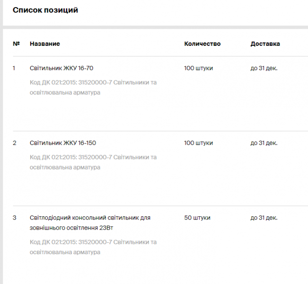Click the 'до 31 дек.' delivery in row 2
This screenshot has height=284, width=308.
264,143
